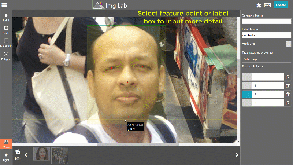Go to previous thumbnails arrow
Image resolution: width=293 pixels, height=165 pixels.
click(26, 155)
